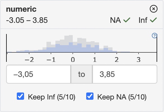Click the left range handle of the histogram
This screenshot has height=112, width=164.
pyautogui.click(x=6, y=48)
